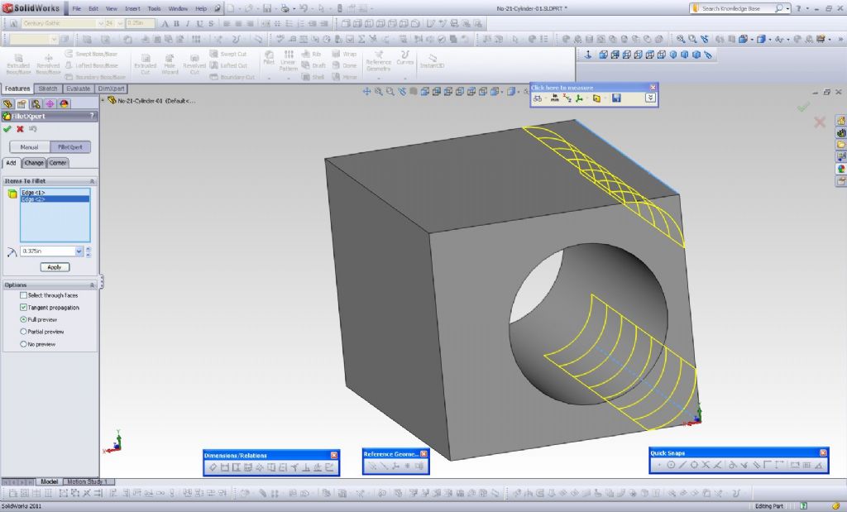847x512 pixels.
Task: Collapse the Items To Fillet section
Action: (92, 181)
